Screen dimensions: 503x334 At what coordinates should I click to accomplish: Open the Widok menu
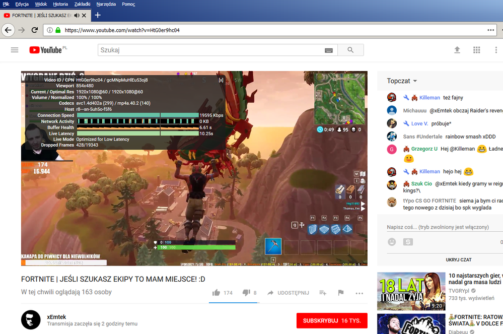41,4
